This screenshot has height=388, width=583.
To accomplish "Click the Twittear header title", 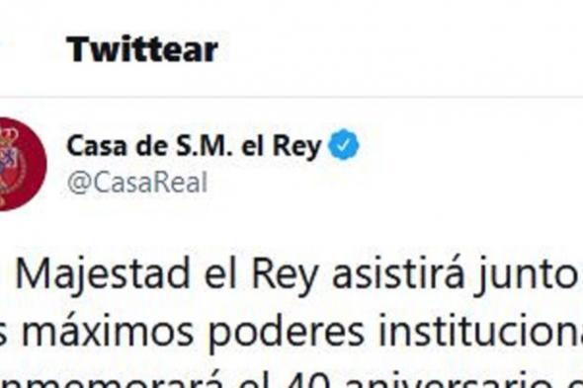I will tap(141, 49).
